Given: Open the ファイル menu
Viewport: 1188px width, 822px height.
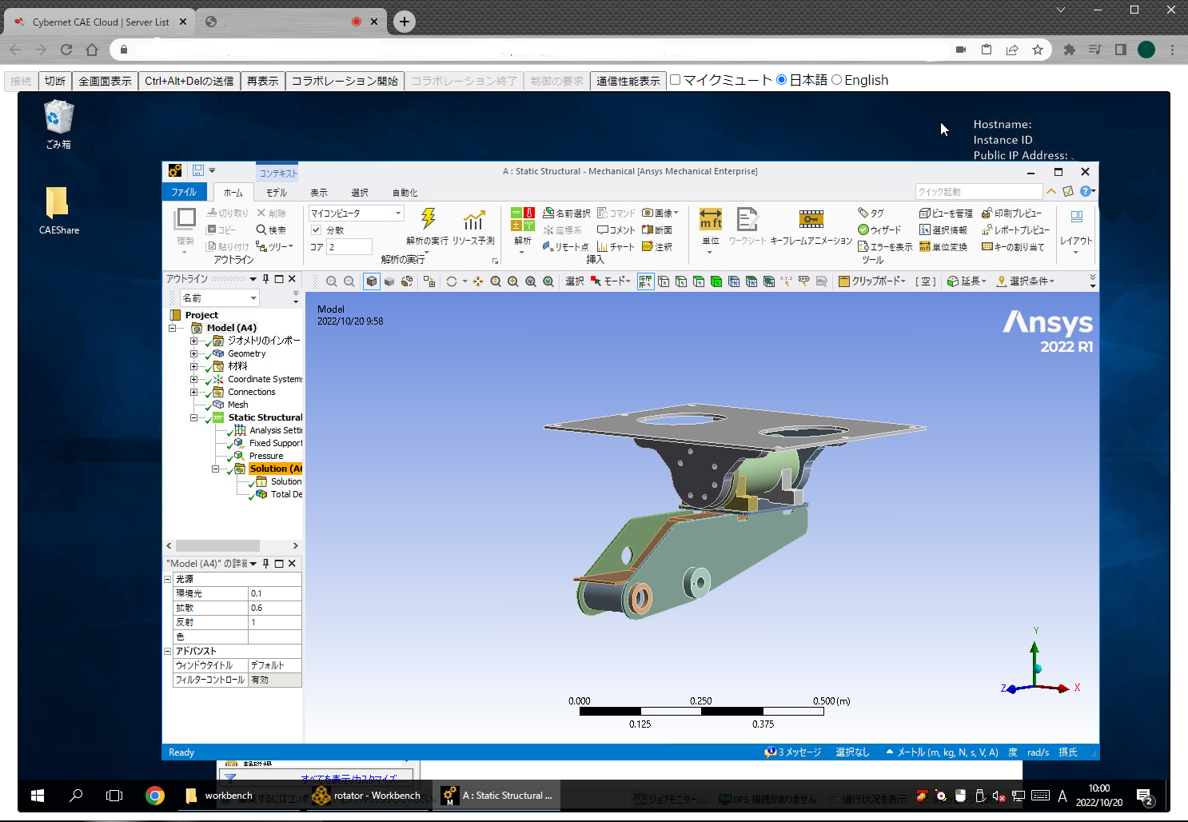Looking at the screenshot, I should pyautogui.click(x=184, y=193).
